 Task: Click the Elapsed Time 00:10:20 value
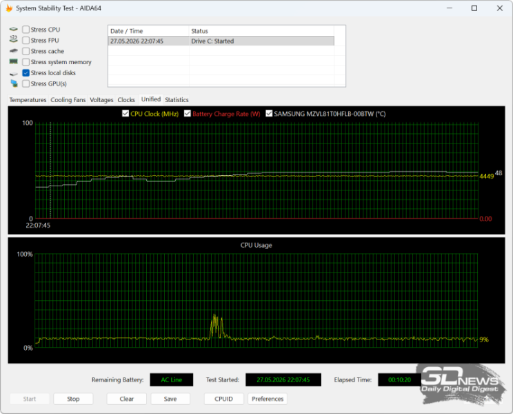(x=399, y=379)
